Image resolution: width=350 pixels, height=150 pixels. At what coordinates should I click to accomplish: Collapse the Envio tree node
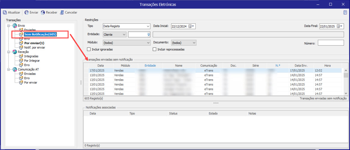[9, 26]
